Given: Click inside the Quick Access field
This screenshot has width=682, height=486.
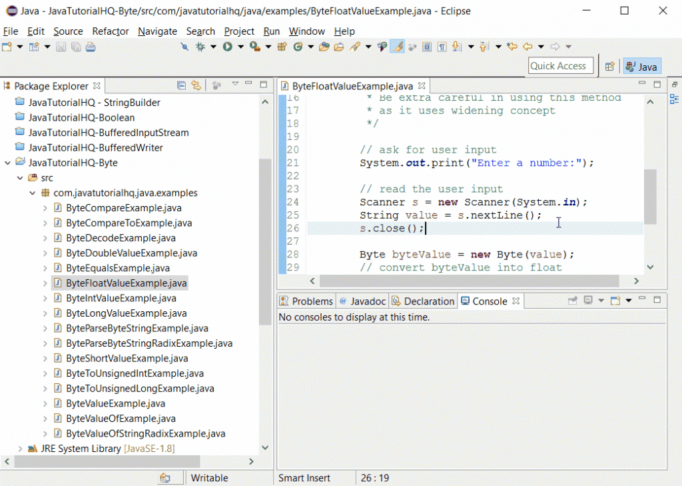Looking at the screenshot, I should pyautogui.click(x=559, y=65).
